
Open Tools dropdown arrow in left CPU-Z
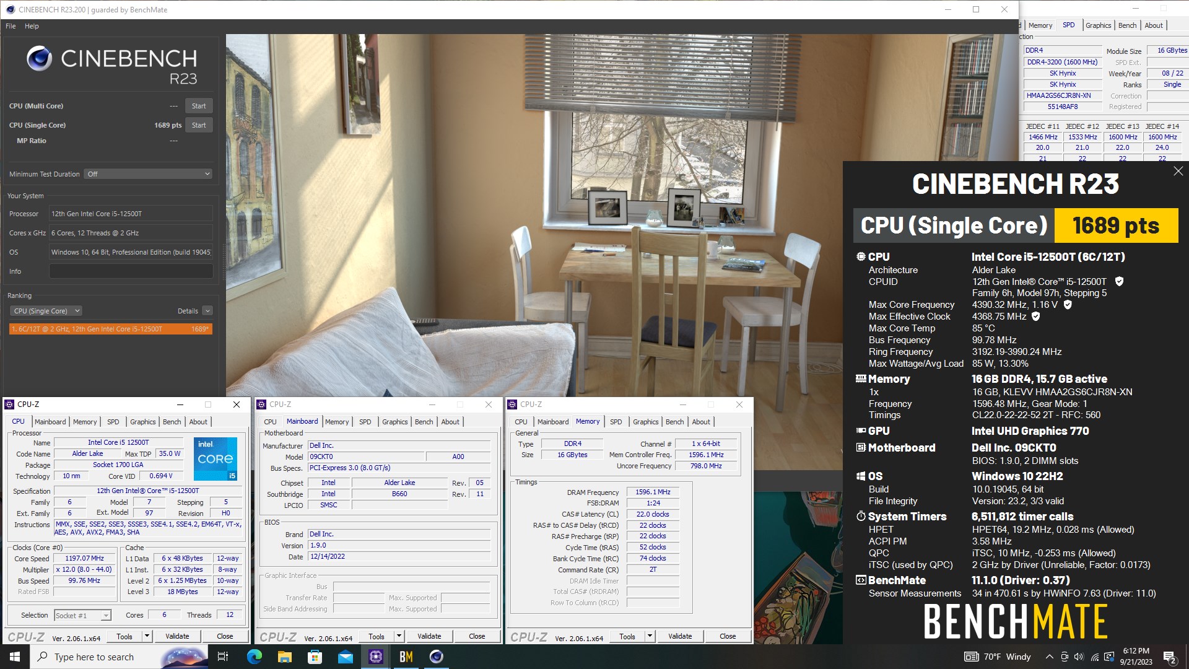point(147,636)
